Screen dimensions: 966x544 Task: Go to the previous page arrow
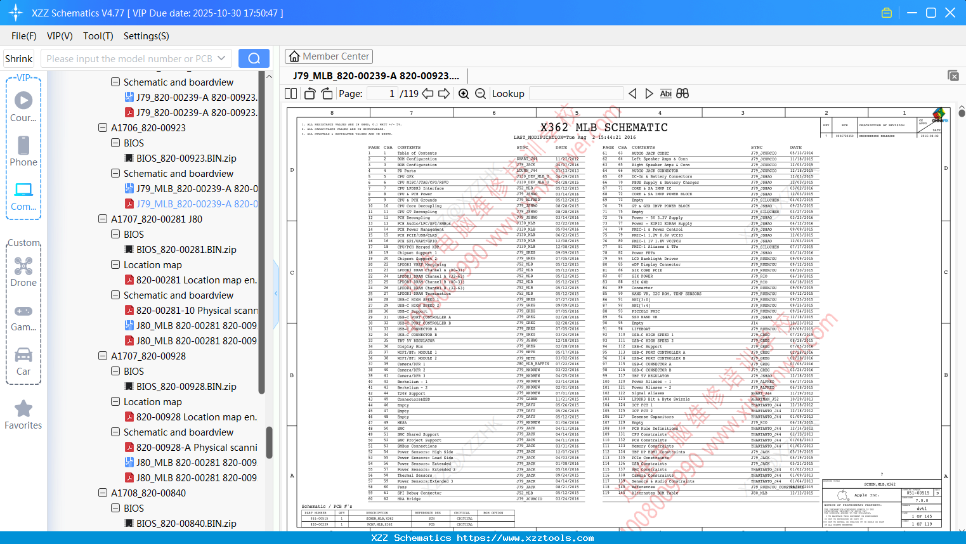pyautogui.click(x=428, y=93)
